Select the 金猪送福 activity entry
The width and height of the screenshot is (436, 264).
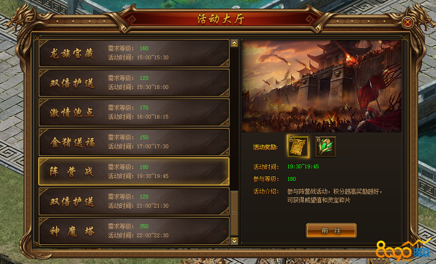coord(134,142)
